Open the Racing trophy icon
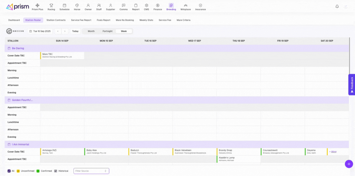 51,6
